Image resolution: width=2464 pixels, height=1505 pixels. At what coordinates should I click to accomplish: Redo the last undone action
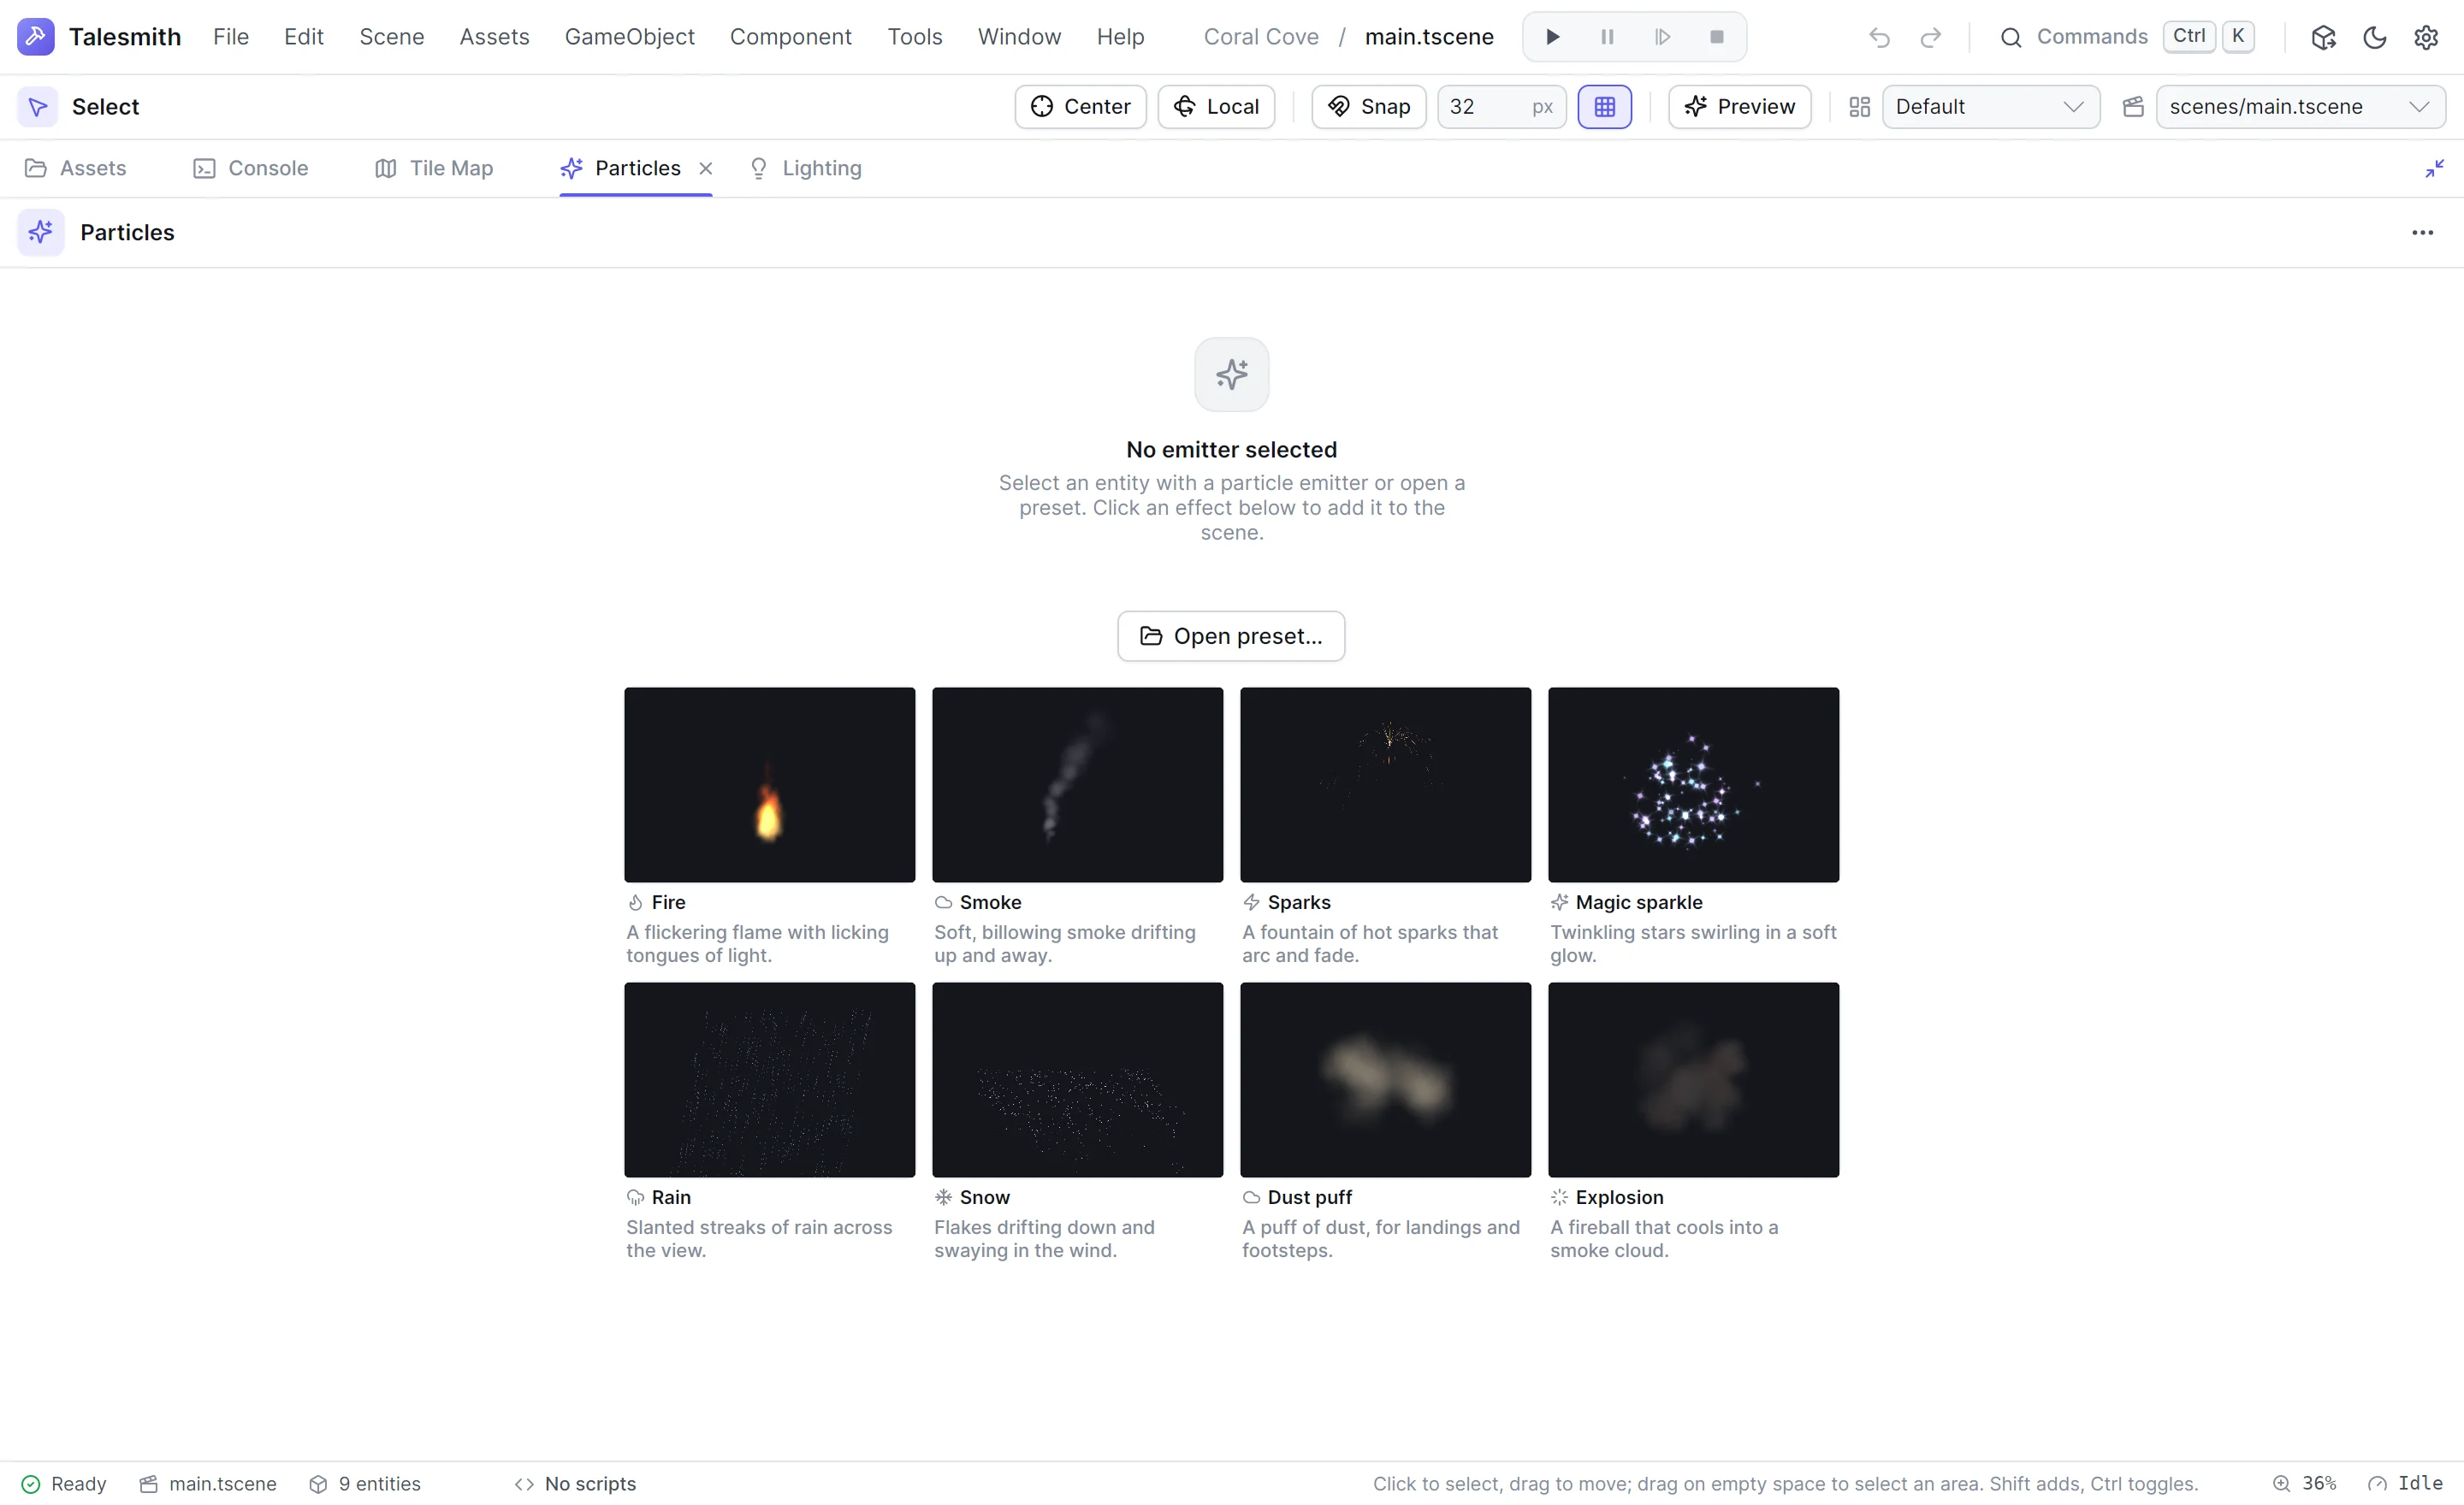pos(1931,37)
